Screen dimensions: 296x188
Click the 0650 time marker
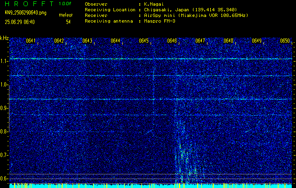coord(285,41)
